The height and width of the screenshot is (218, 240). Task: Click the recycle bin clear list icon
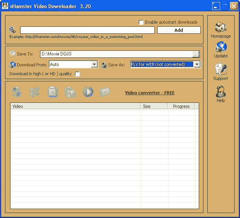click(x=70, y=92)
